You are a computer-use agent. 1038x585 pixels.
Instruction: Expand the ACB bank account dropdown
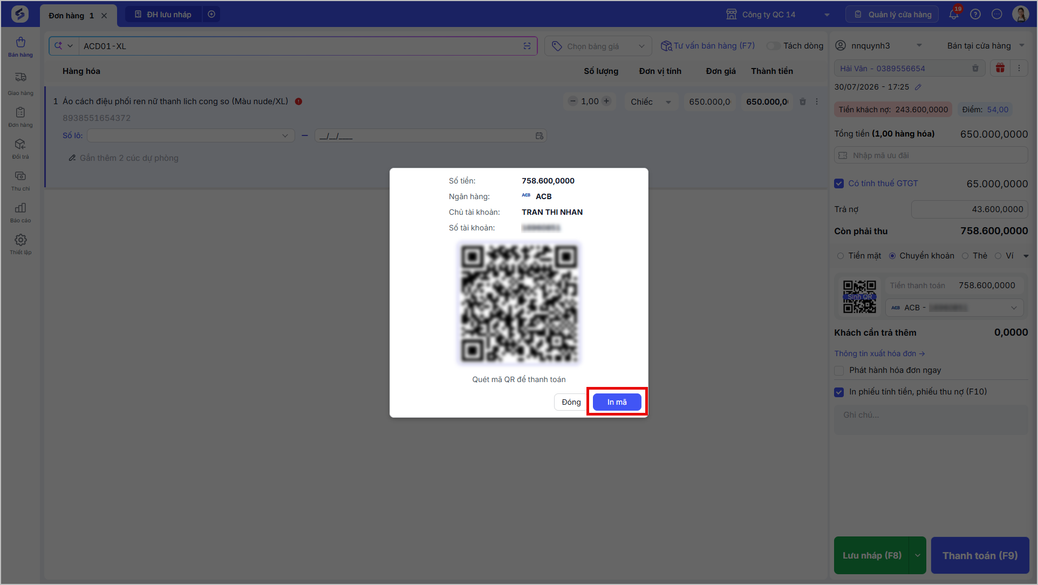(x=954, y=308)
